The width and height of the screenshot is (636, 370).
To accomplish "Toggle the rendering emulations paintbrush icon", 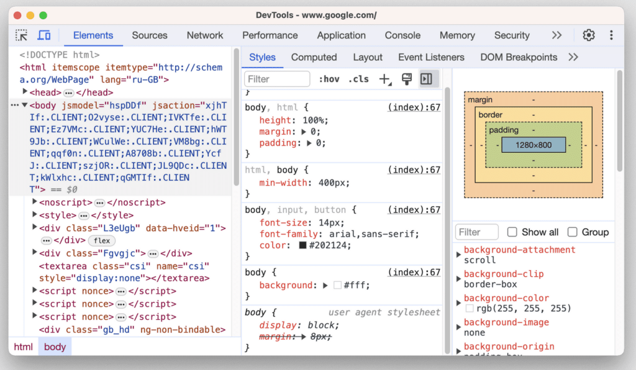I will click(x=407, y=79).
